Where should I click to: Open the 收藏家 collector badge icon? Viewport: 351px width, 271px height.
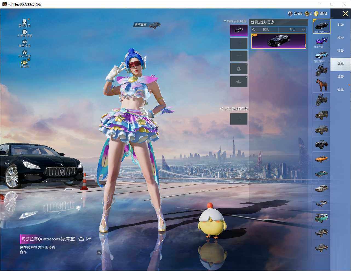coord(25,62)
